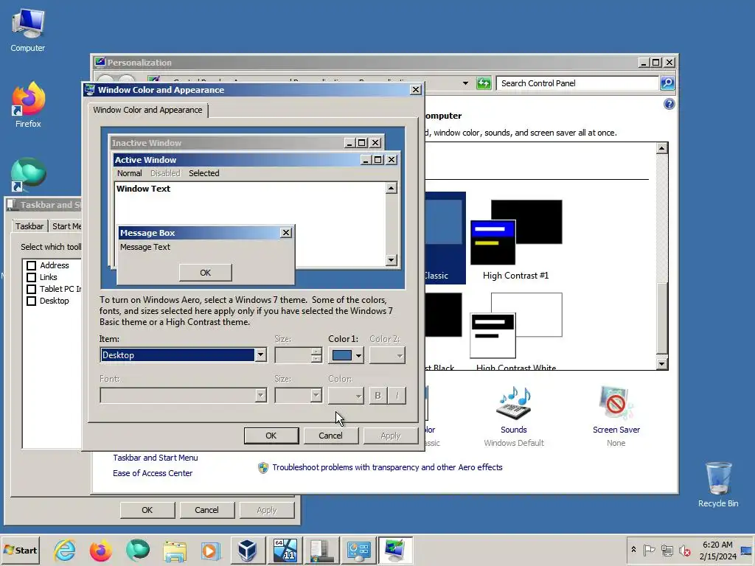The width and height of the screenshot is (755, 566).
Task: Open the Computer desktop icon
Action: (x=28, y=29)
